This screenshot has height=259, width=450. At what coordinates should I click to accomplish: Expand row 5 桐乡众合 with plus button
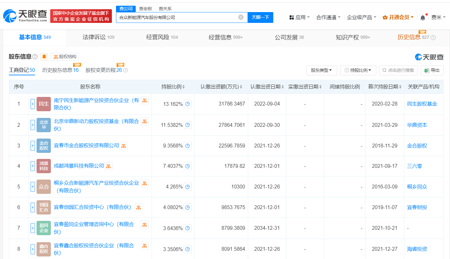click(x=33, y=187)
